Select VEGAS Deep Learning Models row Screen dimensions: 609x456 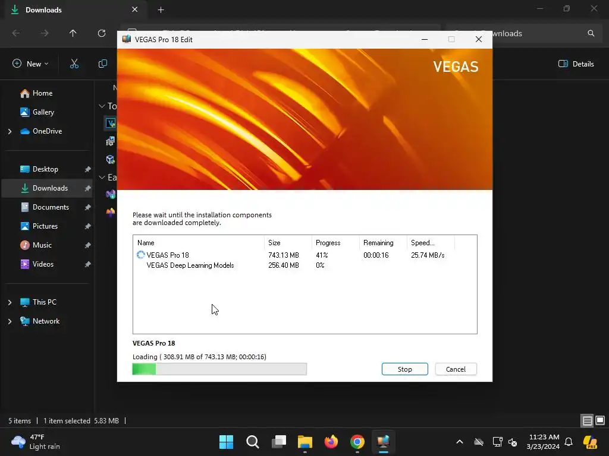(x=305, y=265)
